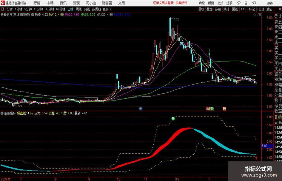Click the 财 marker on the chart timeline
This screenshot has height=181, width=282.
pos(141,108)
